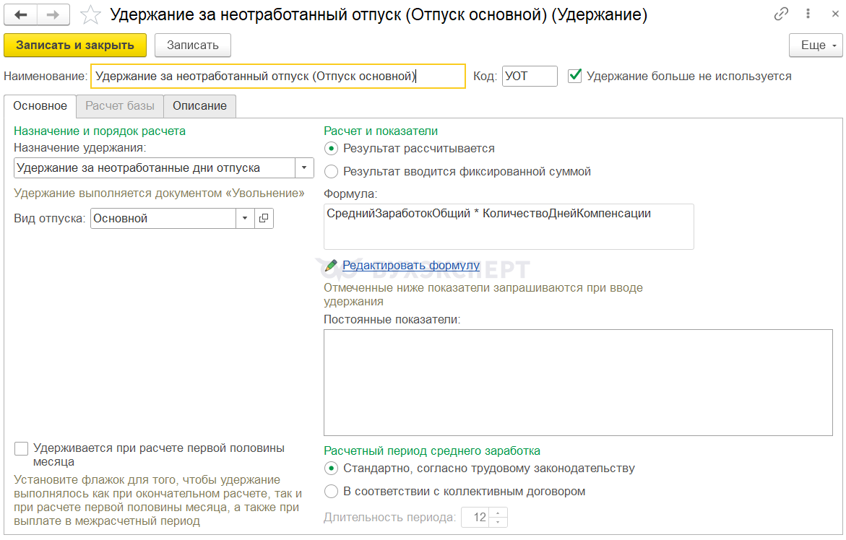Image resolution: width=846 pixels, height=540 pixels.
Task: Click the forward navigation arrow
Action: [53, 14]
